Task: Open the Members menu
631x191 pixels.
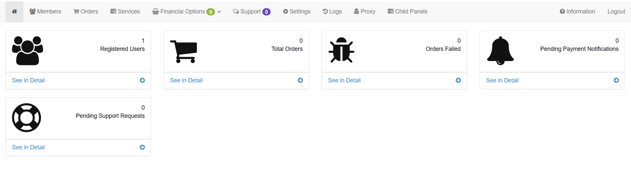Action: pyautogui.click(x=45, y=11)
